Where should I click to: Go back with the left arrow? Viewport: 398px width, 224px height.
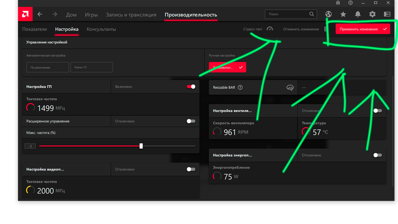pos(40,14)
